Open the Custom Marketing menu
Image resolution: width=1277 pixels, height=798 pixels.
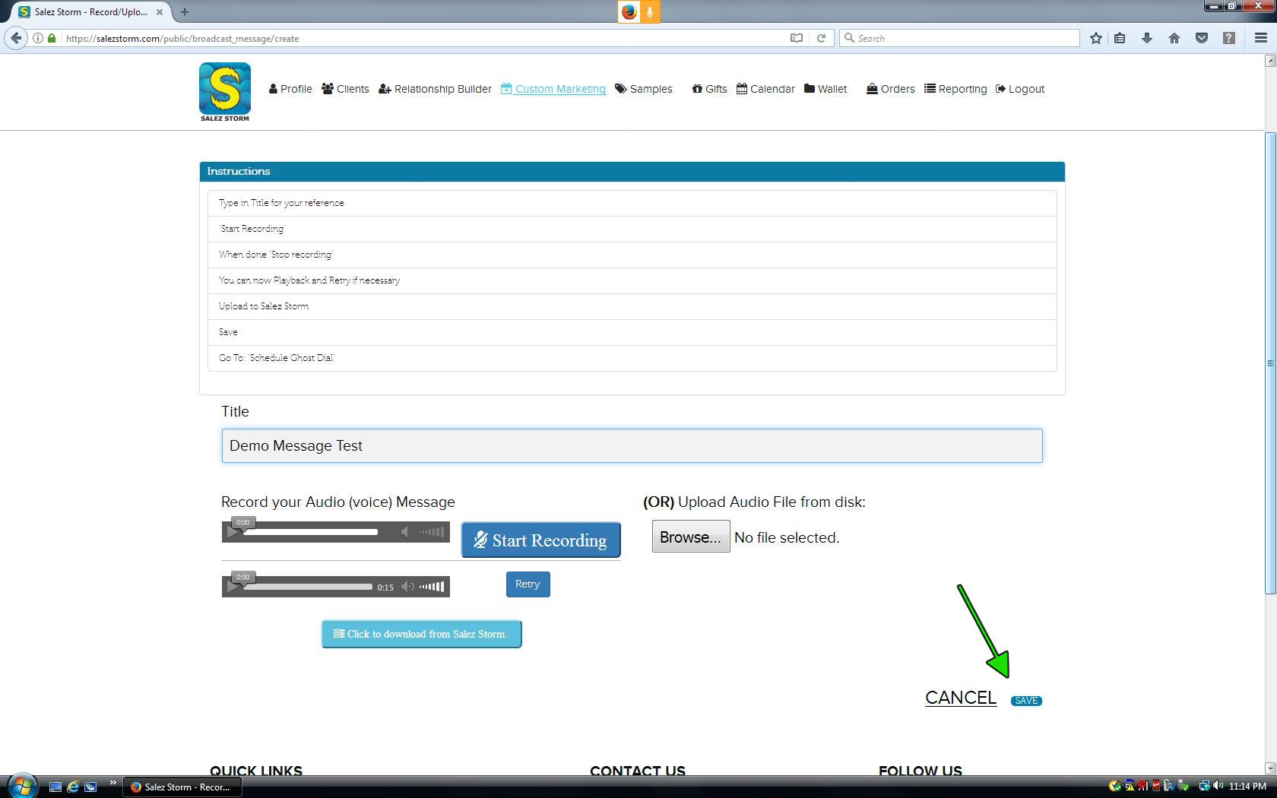click(553, 89)
